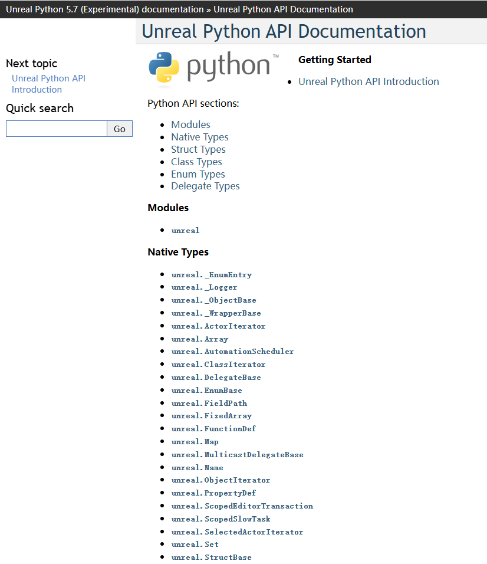This screenshot has width=487, height=564.
Task: Open unreal.ScopedSlowTask reference
Action: [221, 519]
